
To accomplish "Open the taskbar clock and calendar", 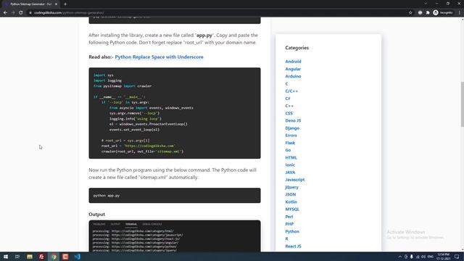I will point(443,257).
